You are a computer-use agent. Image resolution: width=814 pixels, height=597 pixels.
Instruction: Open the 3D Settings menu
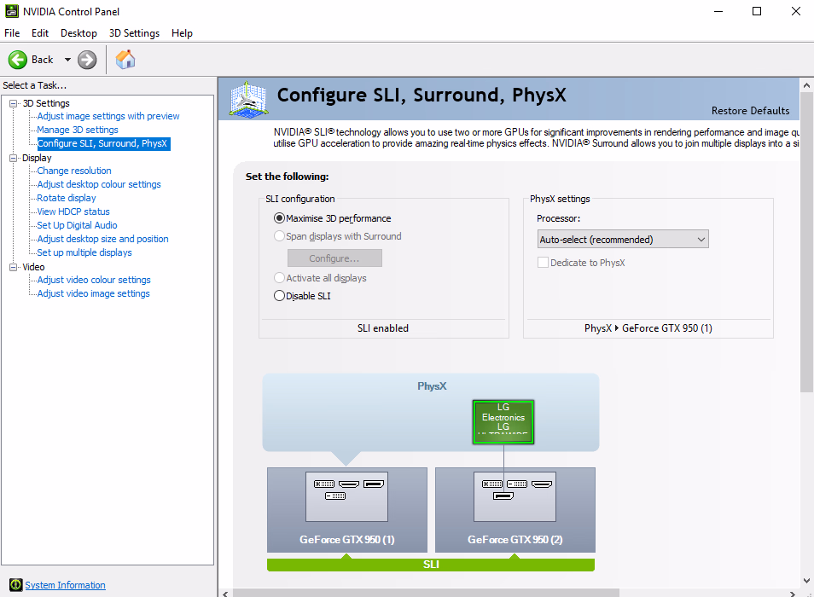134,33
